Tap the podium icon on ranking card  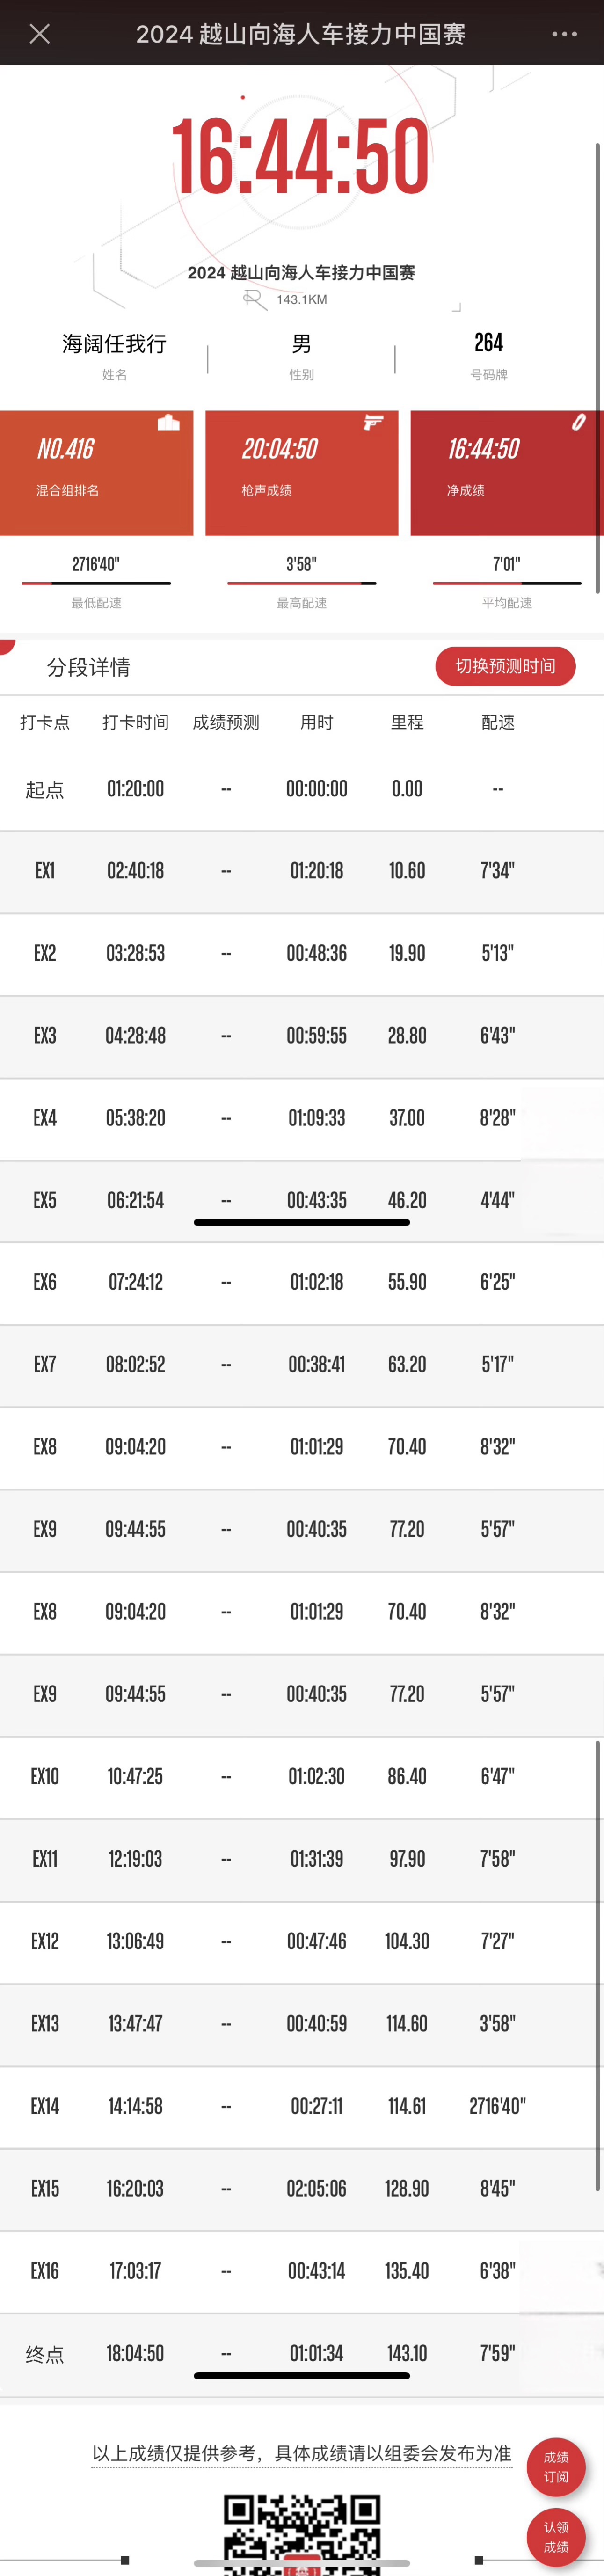click(169, 422)
